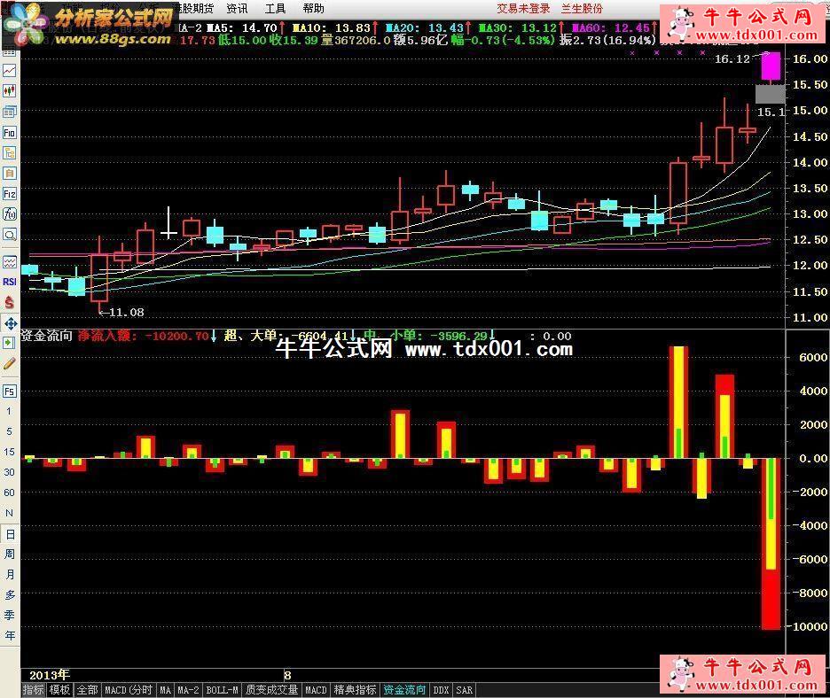Click the four-arrow move icon

coord(10,322)
